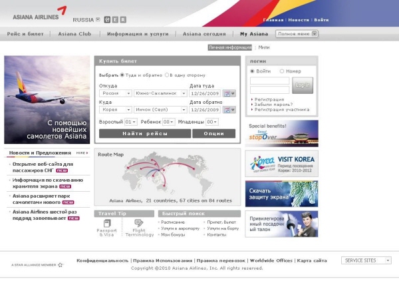Viewport: 399px width, 285px height.
Task: Click the 'Забыли пароль?' link
Action: [x=269, y=105]
